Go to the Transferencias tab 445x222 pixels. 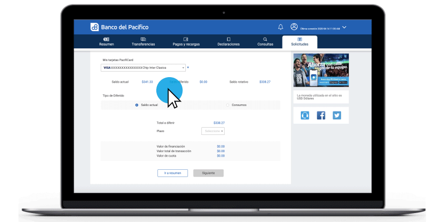tap(144, 42)
